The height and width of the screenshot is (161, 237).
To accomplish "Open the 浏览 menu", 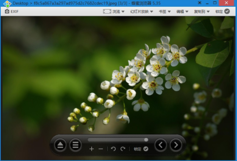I will point(116,11).
